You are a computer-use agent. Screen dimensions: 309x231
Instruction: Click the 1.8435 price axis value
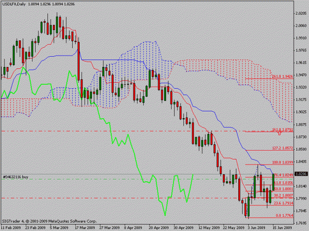point(301,162)
